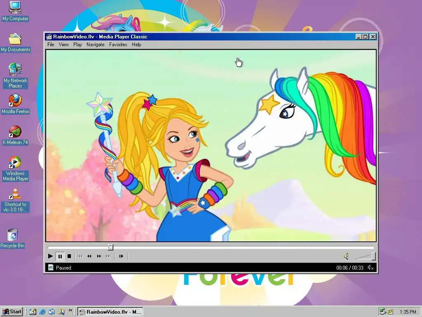Open the Start menu

[x=12, y=312]
